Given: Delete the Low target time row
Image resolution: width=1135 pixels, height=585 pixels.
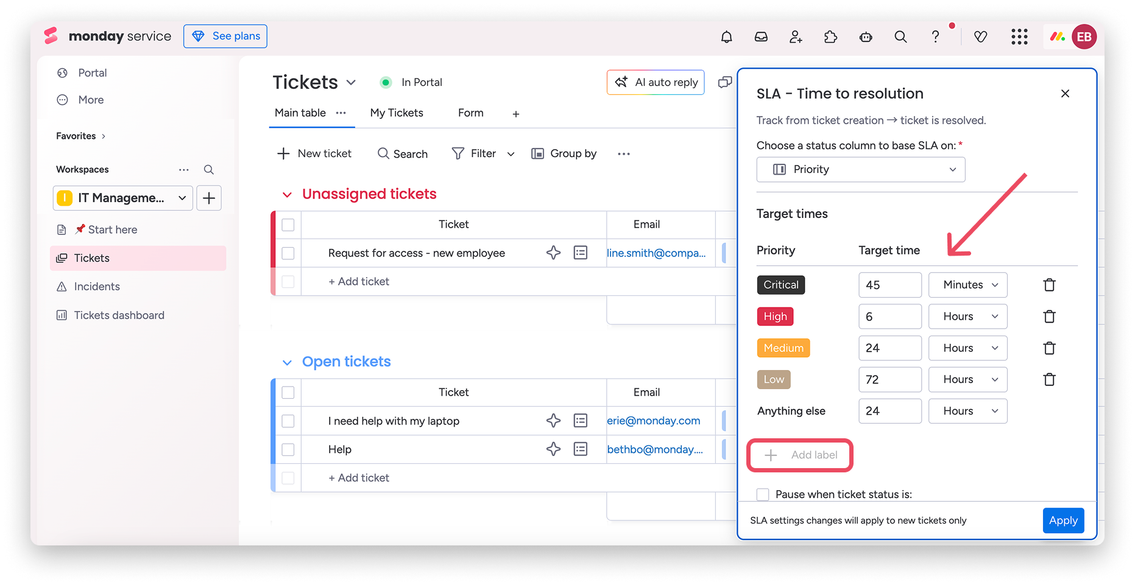Looking at the screenshot, I should 1049,379.
